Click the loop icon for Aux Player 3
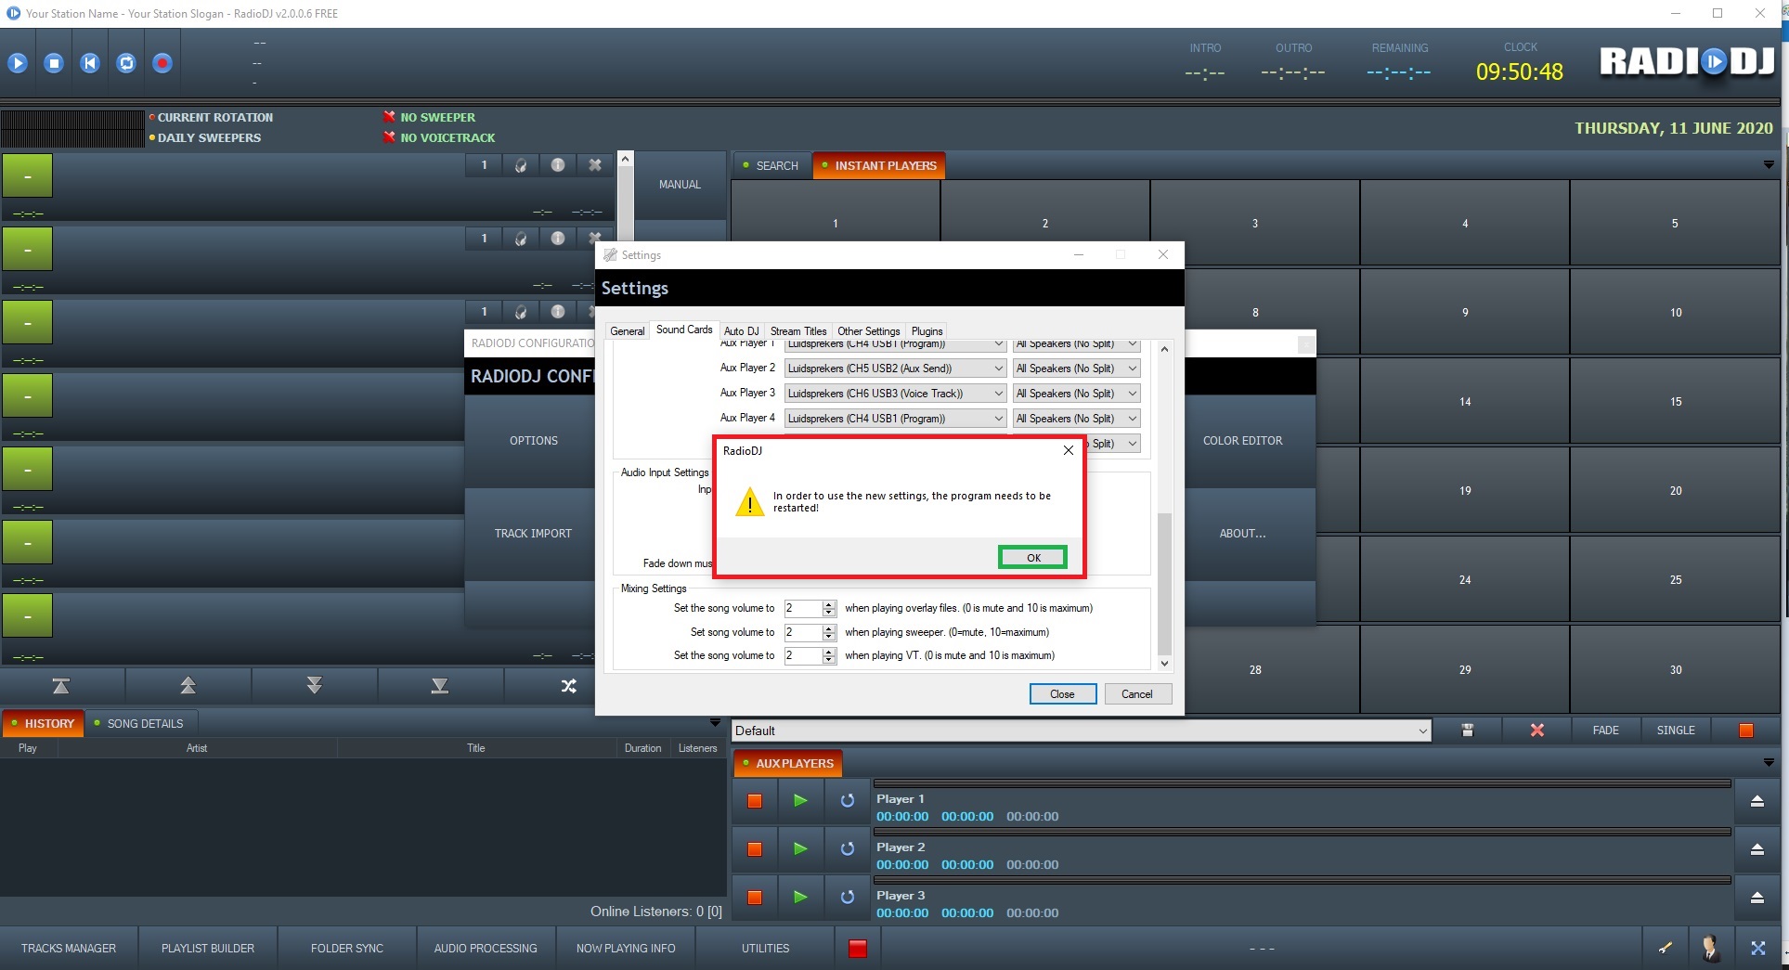 pos(847,898)
